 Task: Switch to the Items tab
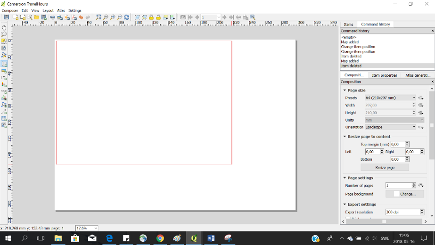click(349, 24)
